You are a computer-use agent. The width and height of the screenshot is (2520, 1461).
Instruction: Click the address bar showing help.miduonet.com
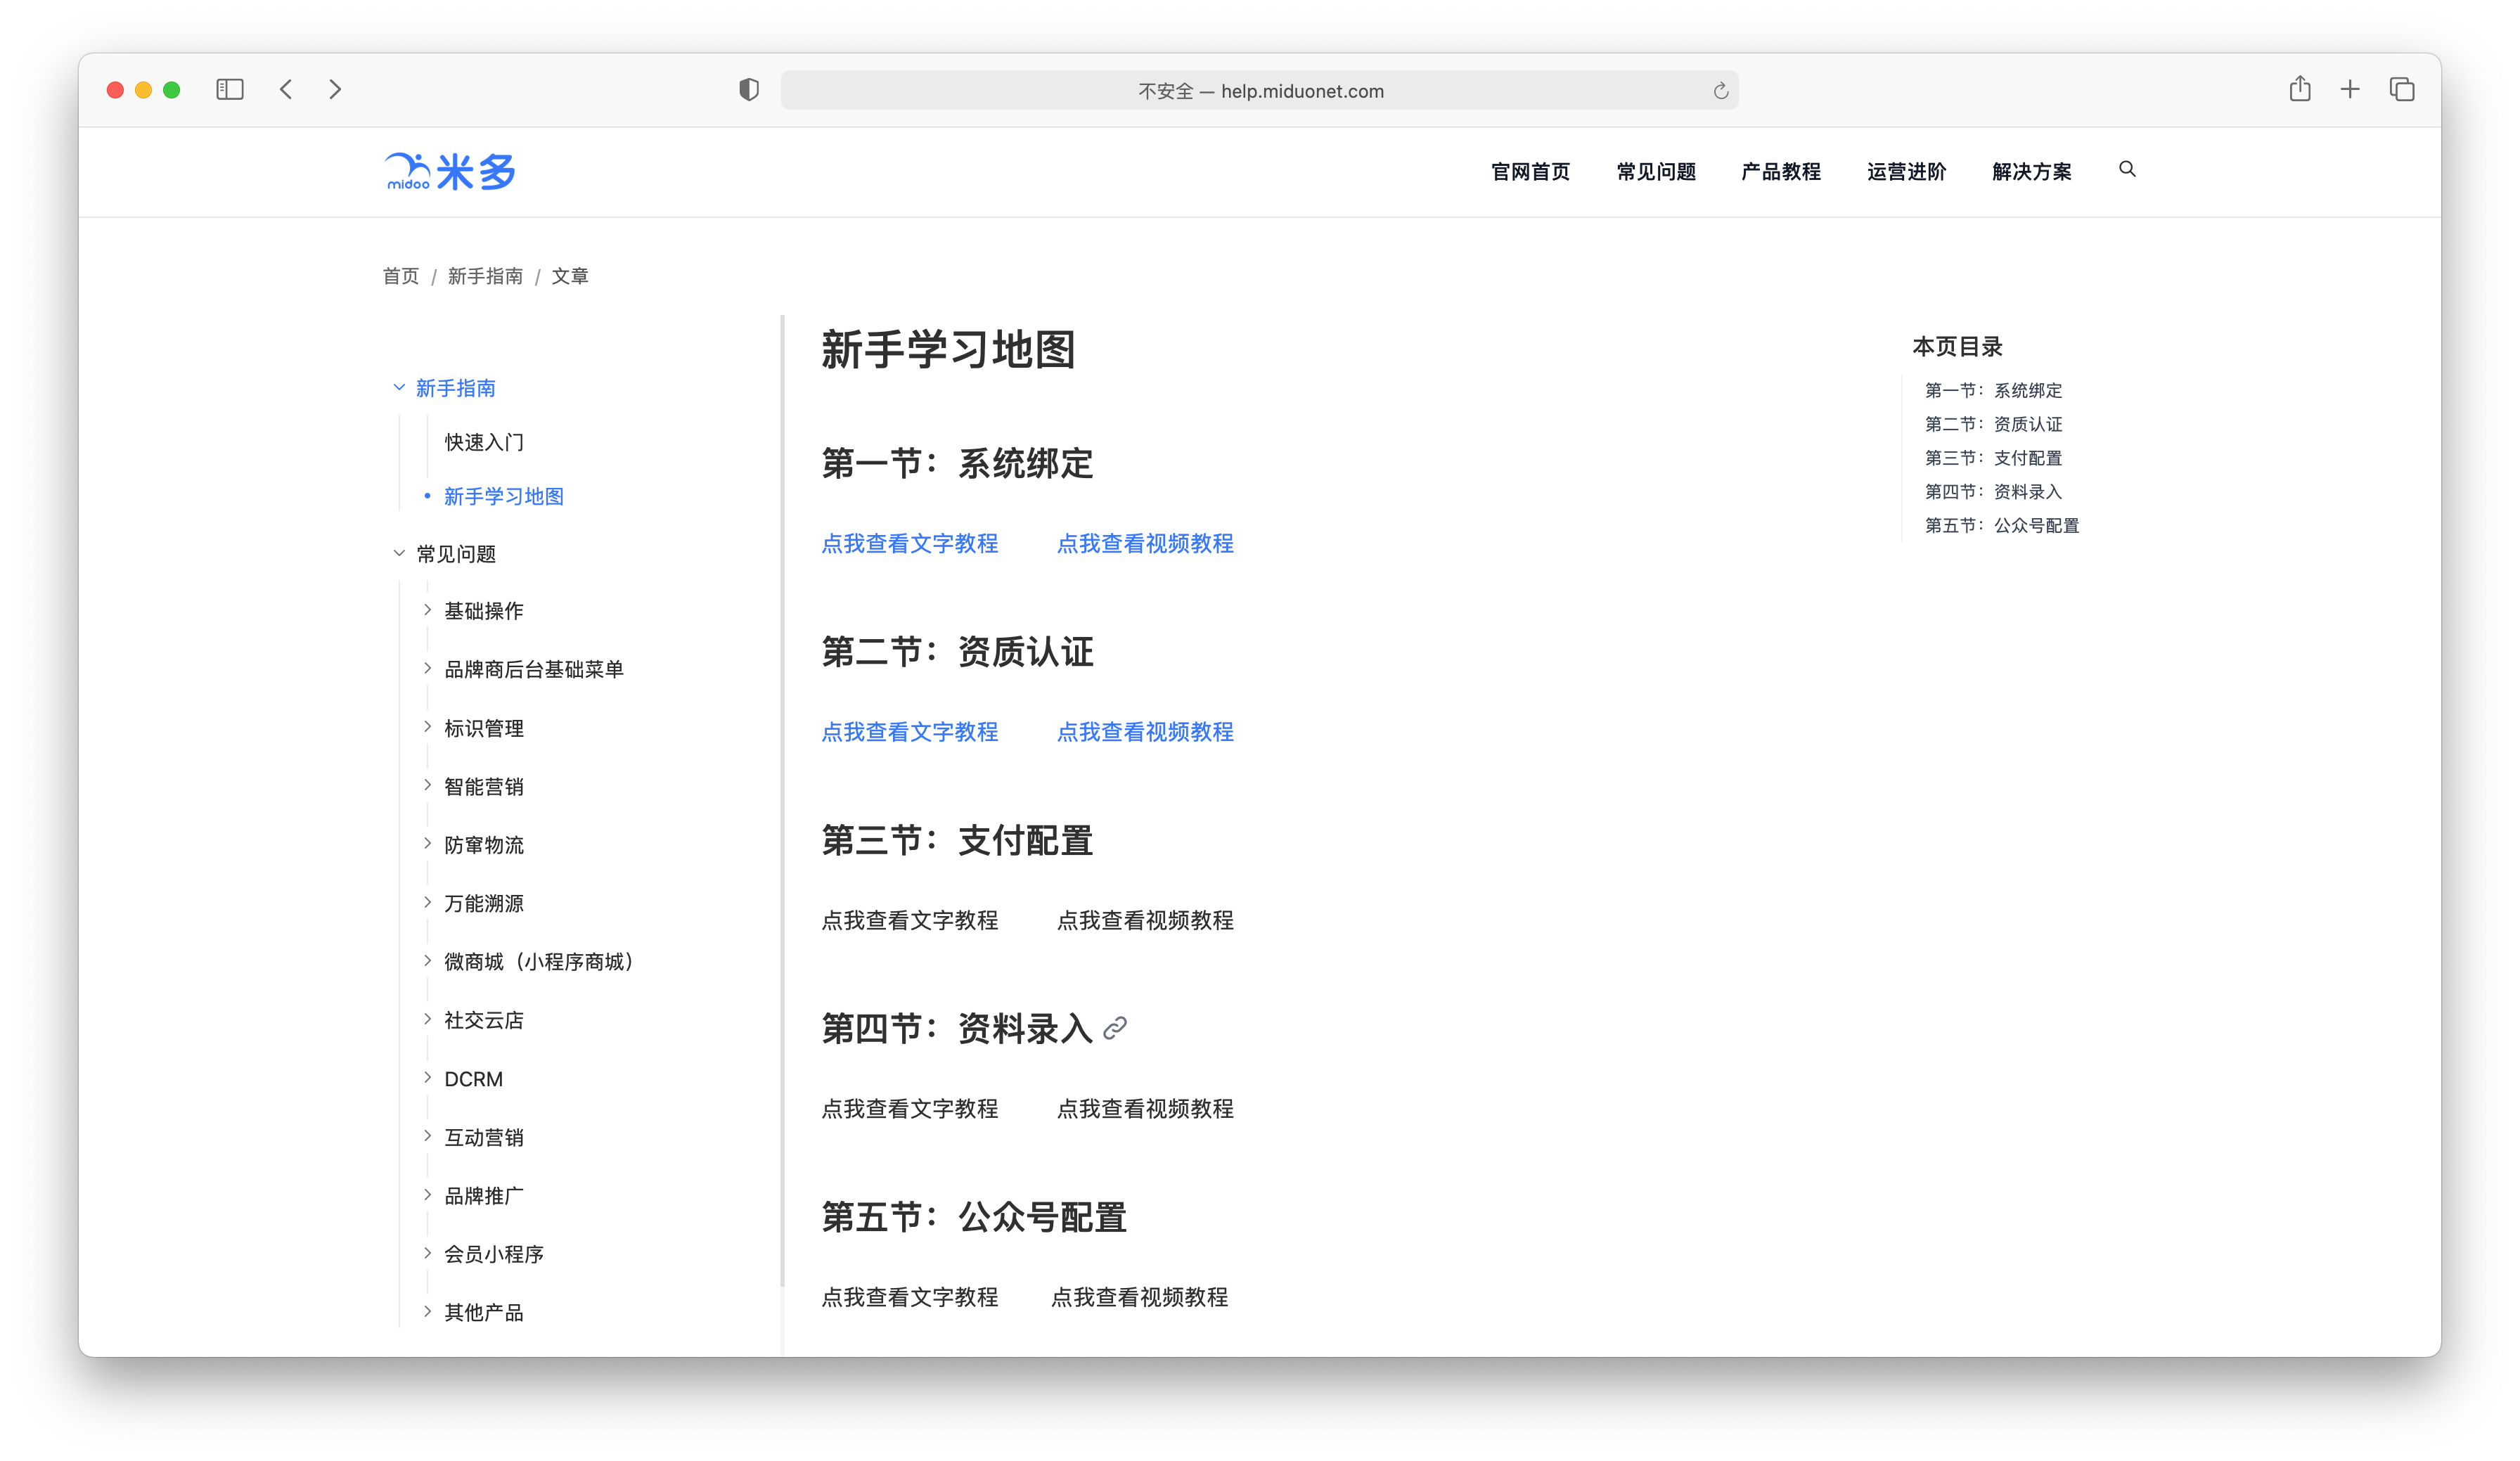tap(1259, 91)
